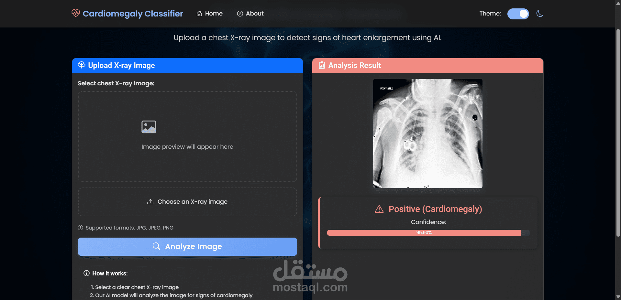621x300 pixels.
Task: Open the Cardiomegaly Classifier brand link
Action: [127, 14]
